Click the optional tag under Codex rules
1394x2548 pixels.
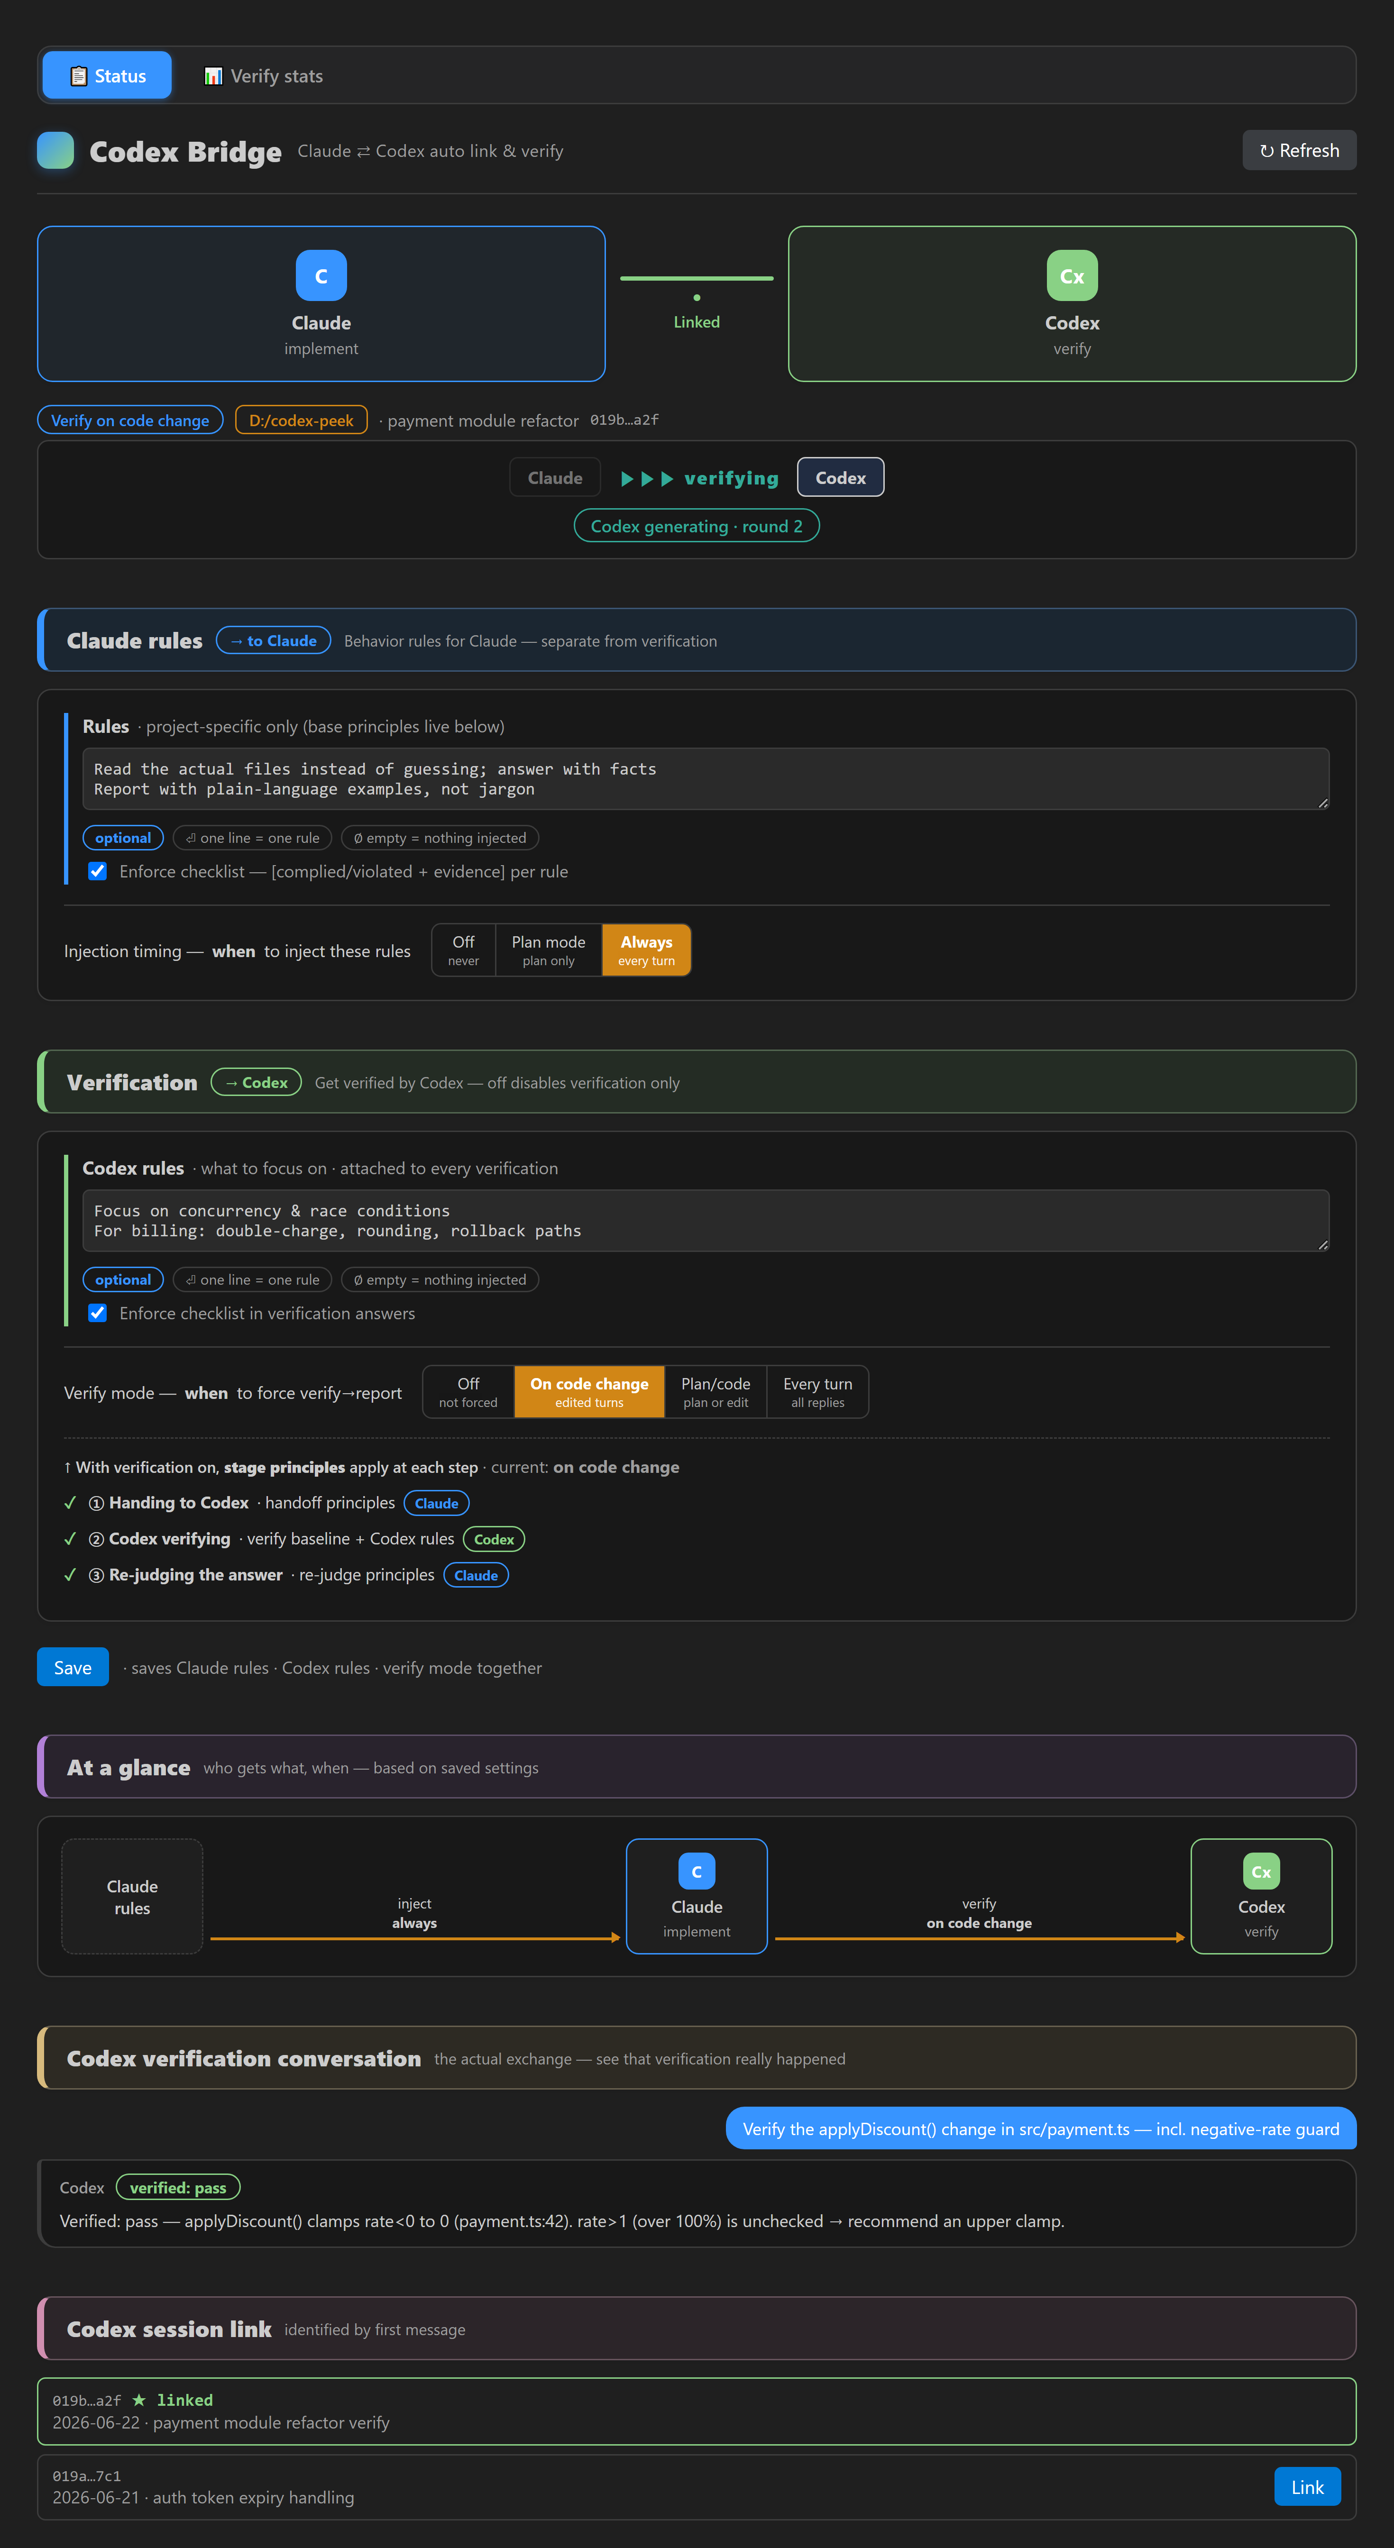click(x=123, y=1280)
